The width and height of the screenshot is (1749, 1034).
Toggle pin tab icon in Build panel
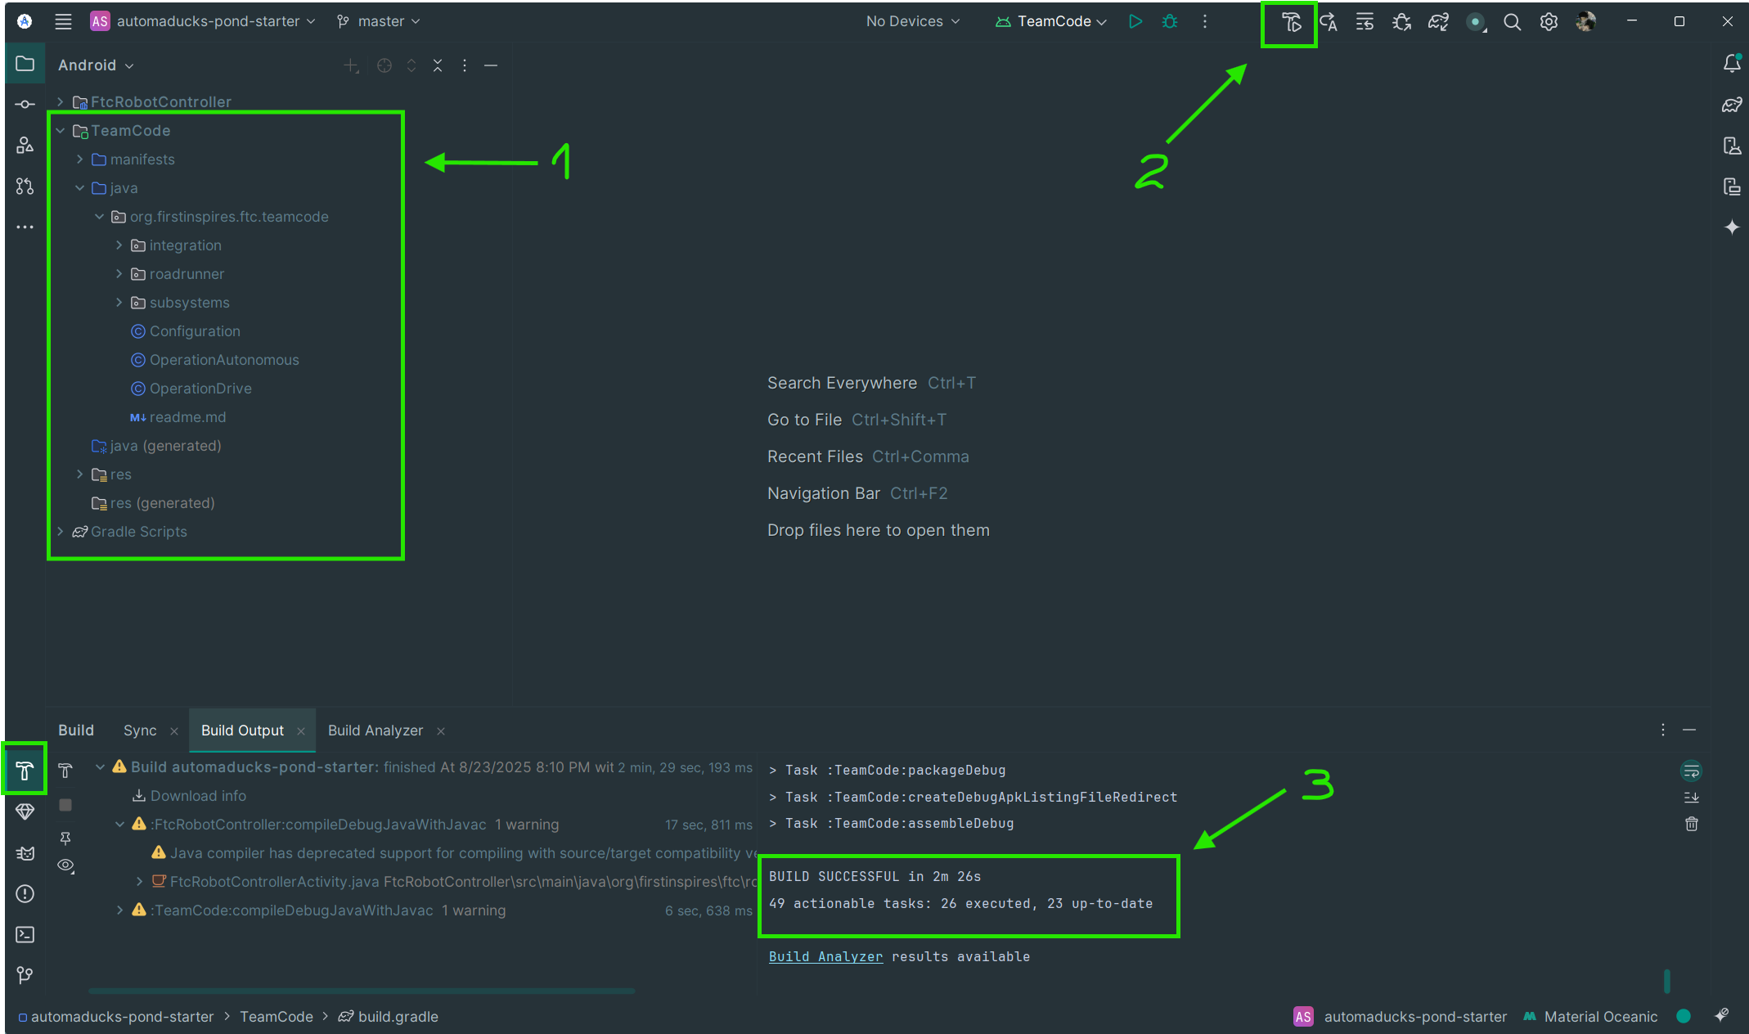pyautogui.click(x=65, y=838)
